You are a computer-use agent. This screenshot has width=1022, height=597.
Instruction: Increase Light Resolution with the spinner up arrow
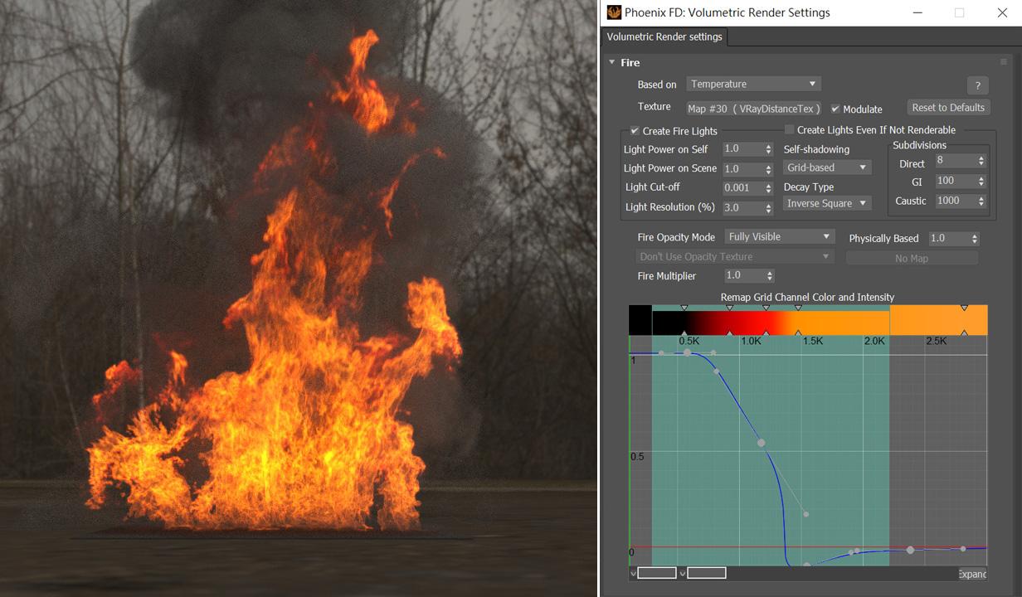(767, 204)
